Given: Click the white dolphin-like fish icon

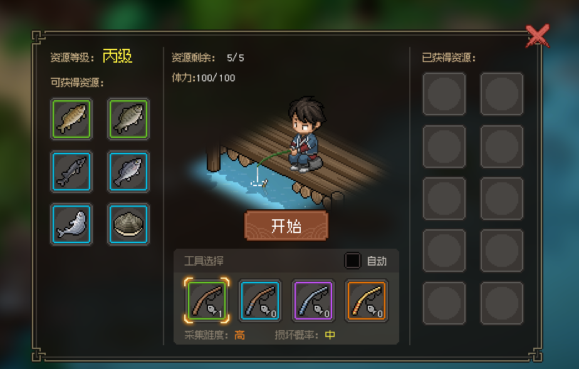Looking at the screenshot, I should click(71, 224).
